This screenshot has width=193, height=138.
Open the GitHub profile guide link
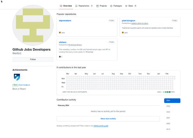101,126
